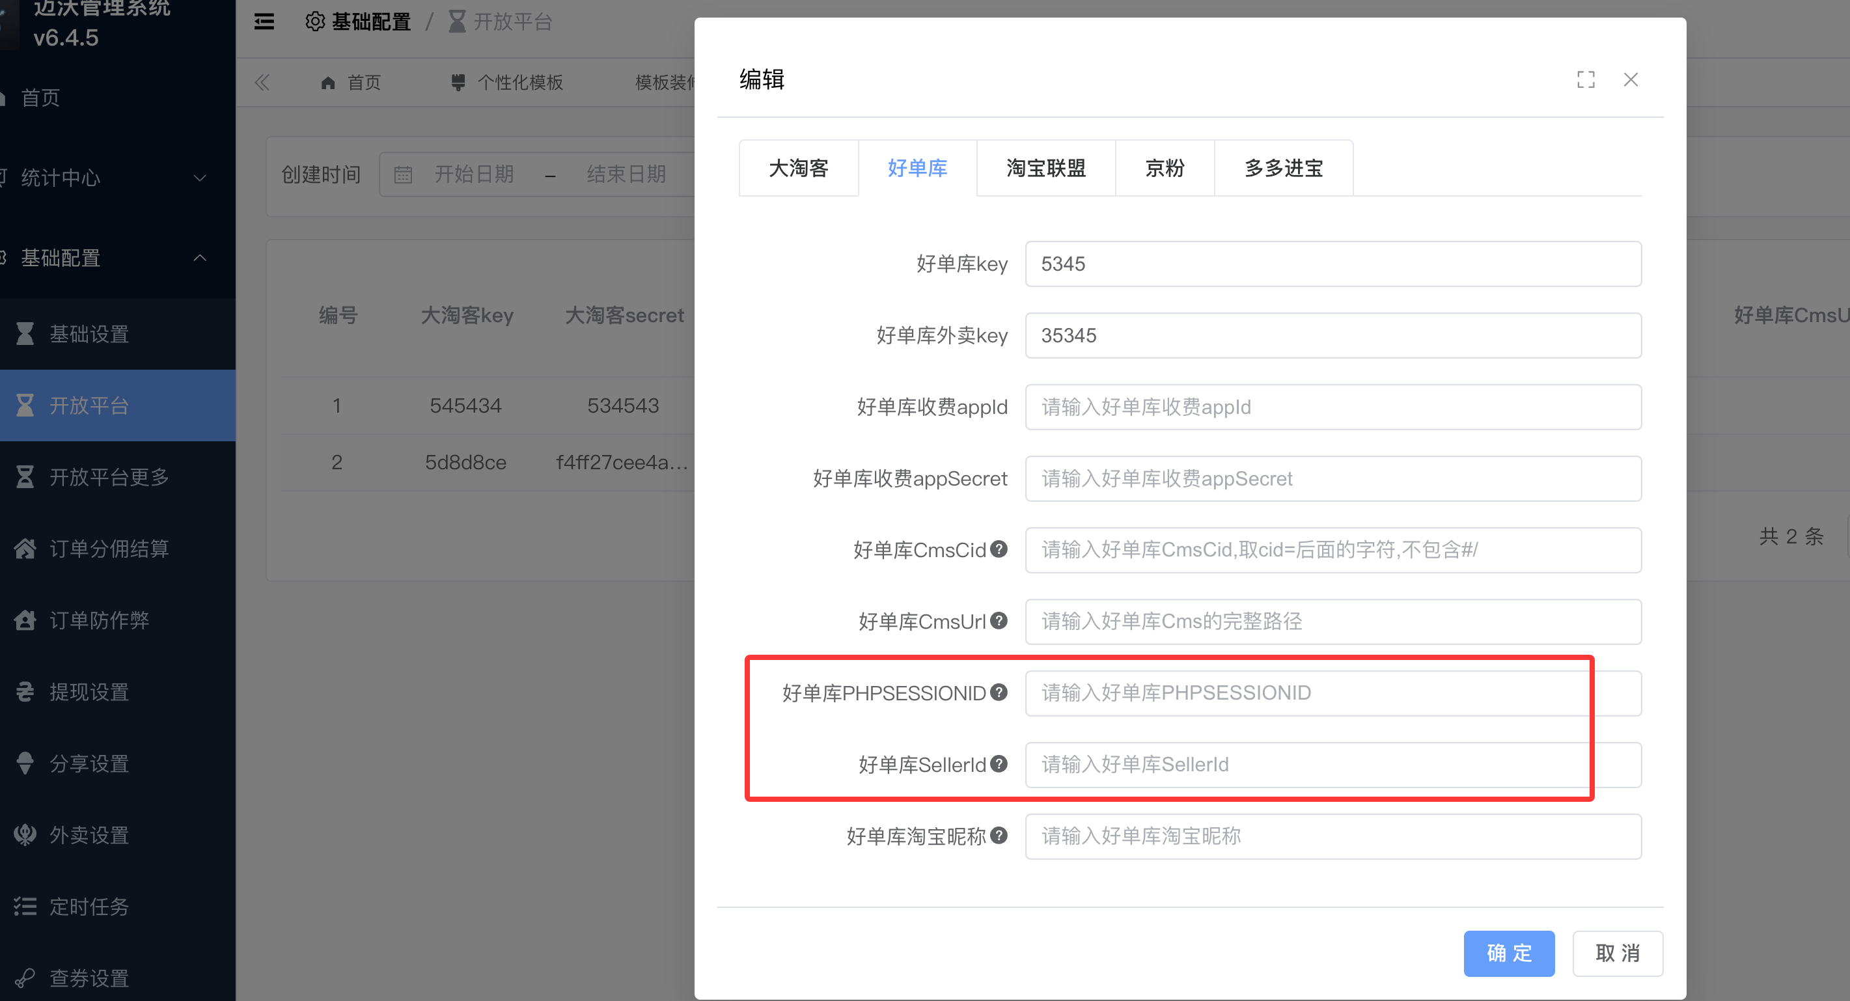1850x1001 pixels.
Task: Click the 确定 confirm button
Action: [1509, 953]
